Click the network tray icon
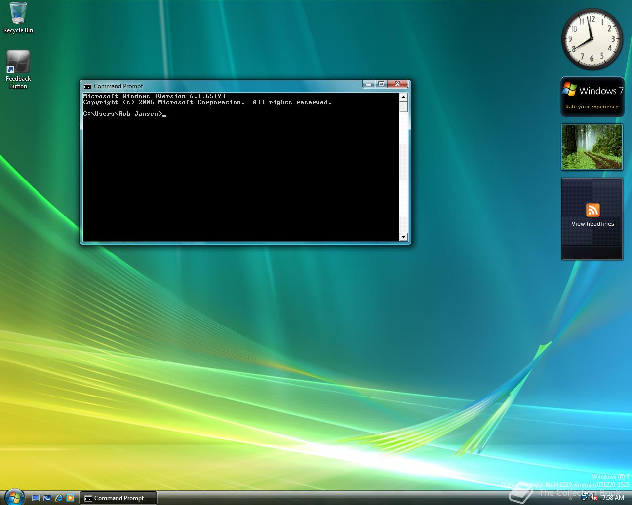Viewport: 632px width, 505px height. 584,498
